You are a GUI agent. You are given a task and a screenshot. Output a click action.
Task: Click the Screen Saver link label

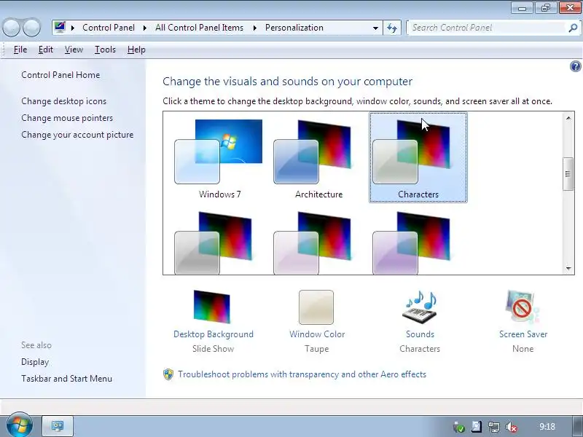point(523,334)
